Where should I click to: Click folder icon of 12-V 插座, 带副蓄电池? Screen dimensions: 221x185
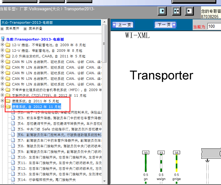pyautogui.click(x=8, y=50)
